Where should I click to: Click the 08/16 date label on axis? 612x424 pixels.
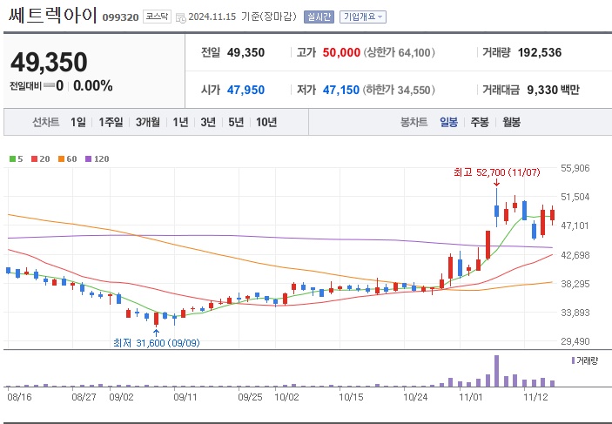[x=19, y=397]
